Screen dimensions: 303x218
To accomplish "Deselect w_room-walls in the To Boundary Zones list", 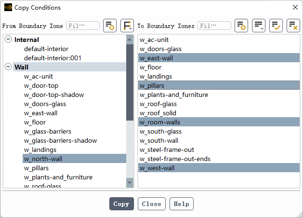I will [159, 122].
